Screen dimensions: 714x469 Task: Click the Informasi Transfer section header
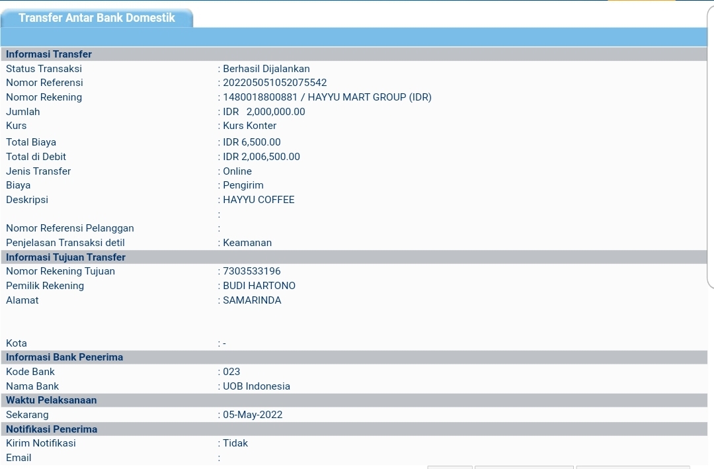49,54
